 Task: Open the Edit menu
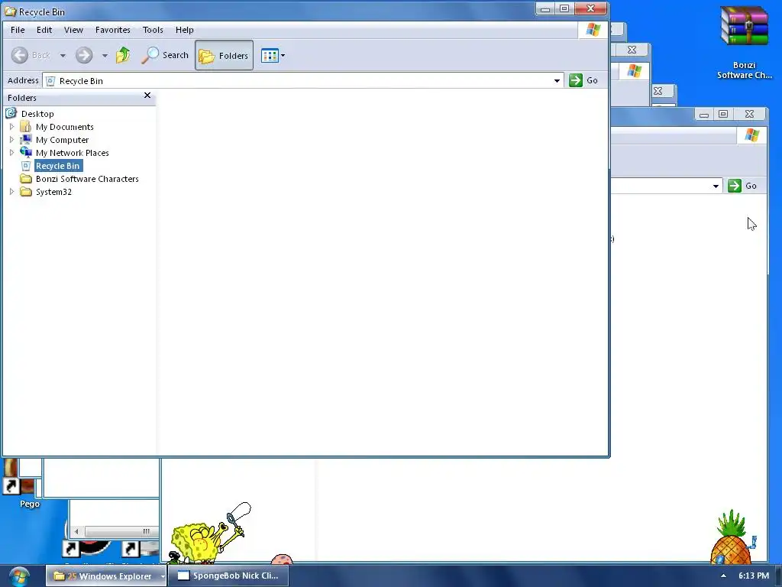tap(44, 30)
